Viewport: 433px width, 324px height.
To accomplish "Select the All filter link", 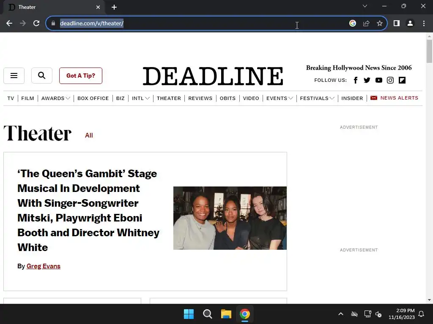I will coord(89,135).
